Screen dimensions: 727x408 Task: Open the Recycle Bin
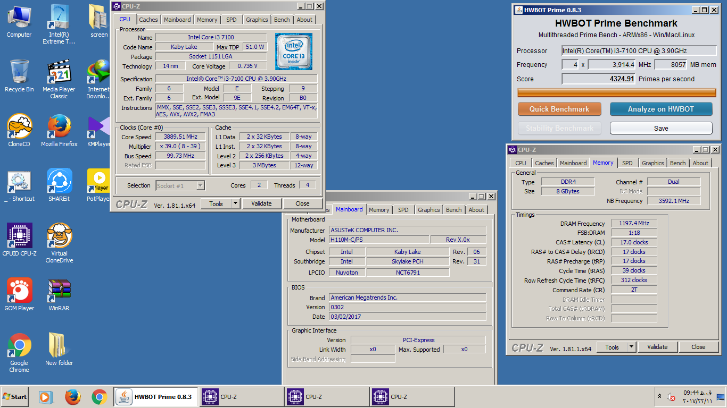pos(19,76)
